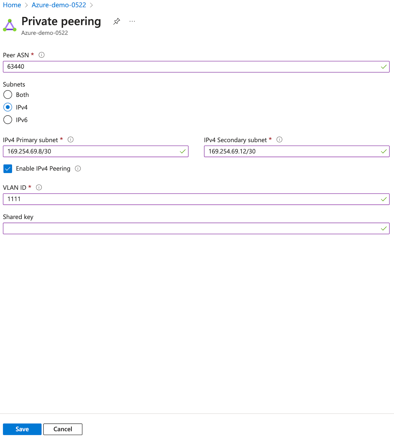The image size is (394, 438).
Task: Pin the Private peering blade
Action: coord(117,21)
